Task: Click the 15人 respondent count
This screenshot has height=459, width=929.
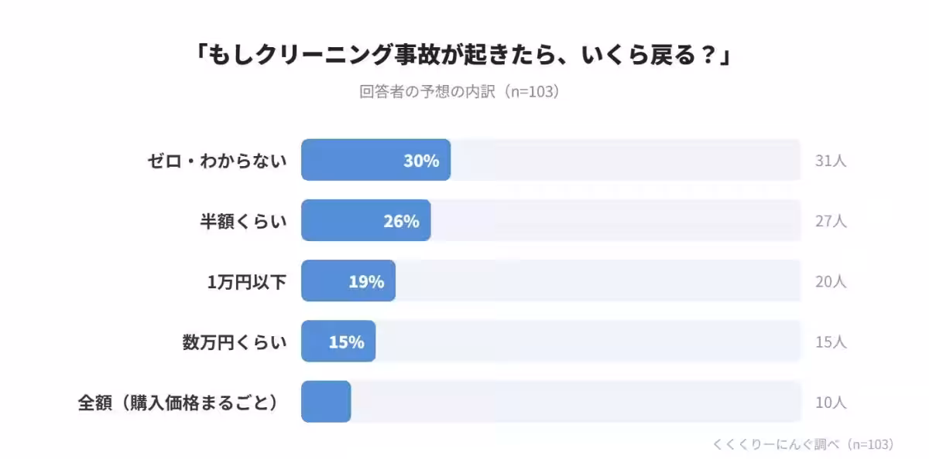Action: tap(831, 342)
